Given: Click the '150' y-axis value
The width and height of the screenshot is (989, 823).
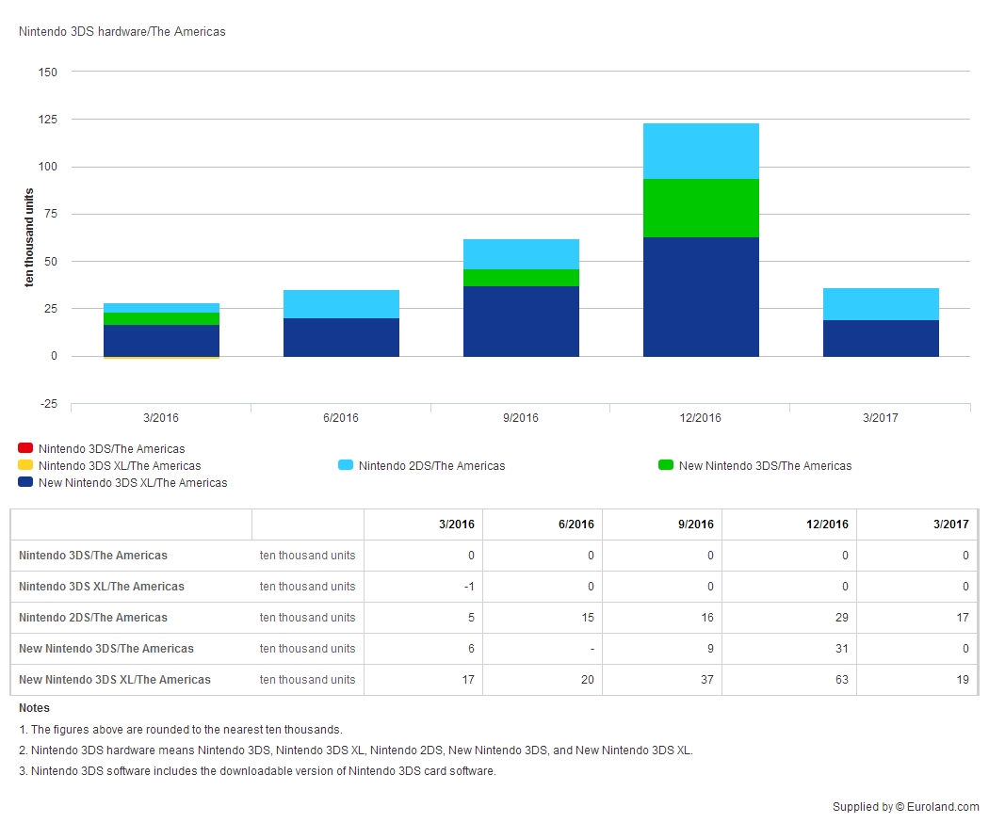Looking at the screenshot, I should (x=47, y=72).
